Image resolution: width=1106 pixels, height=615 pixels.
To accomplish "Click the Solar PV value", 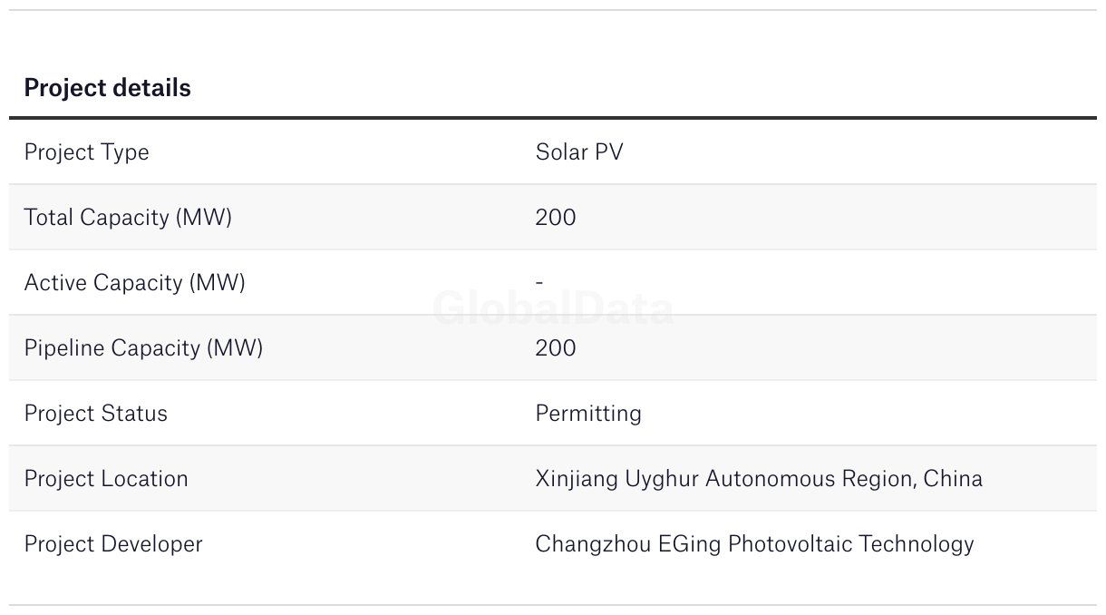I will pyautogui.click(x=579, y=152).
